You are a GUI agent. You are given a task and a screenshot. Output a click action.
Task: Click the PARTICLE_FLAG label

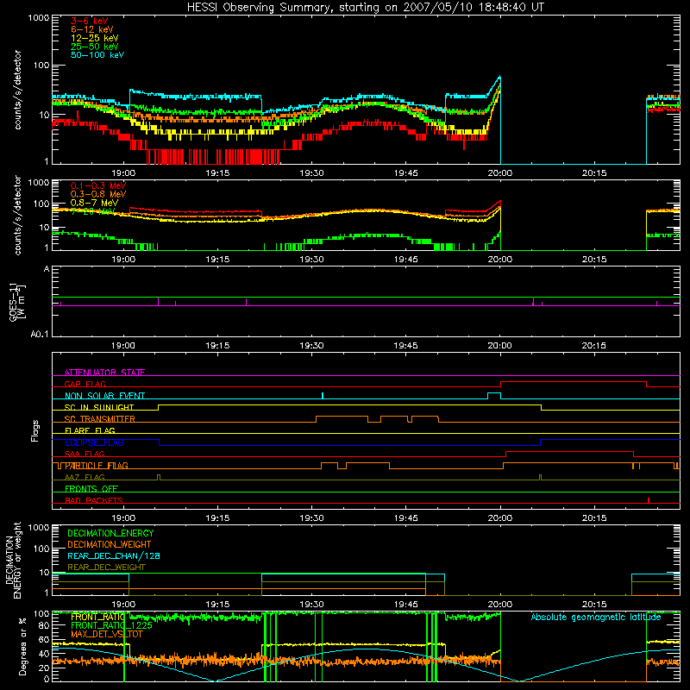coord(97,466)
